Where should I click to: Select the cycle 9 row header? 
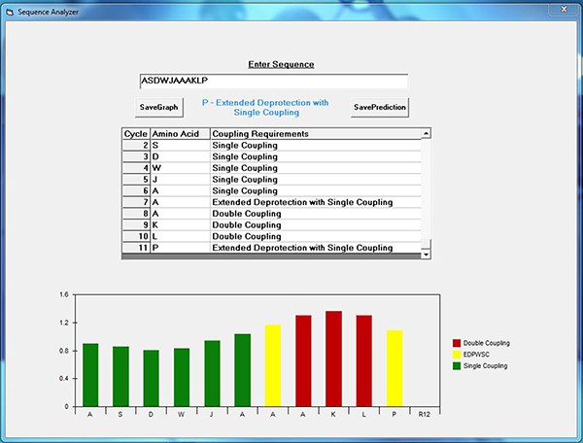136,224
